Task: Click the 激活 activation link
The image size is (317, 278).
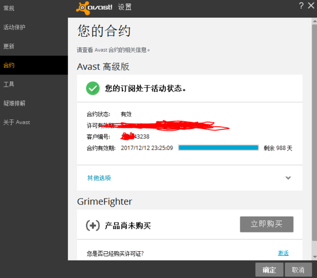Action: pyautogui.click(x=283, y=253)
